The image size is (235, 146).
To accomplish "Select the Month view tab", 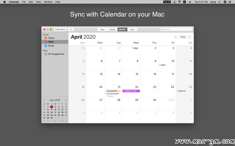I will pos(122,29).
